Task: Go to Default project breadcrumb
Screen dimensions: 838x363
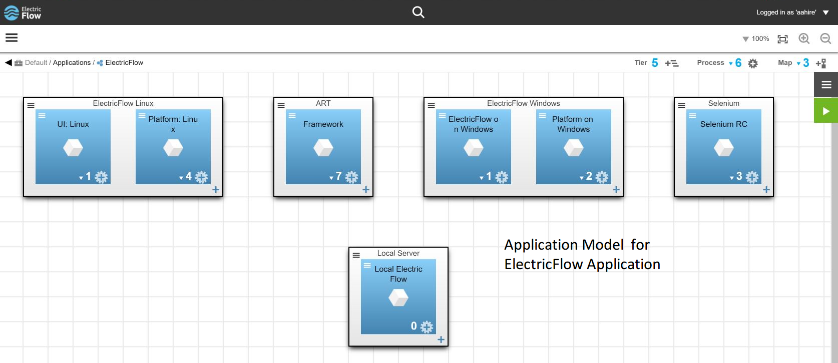Action: pos(36,62)
